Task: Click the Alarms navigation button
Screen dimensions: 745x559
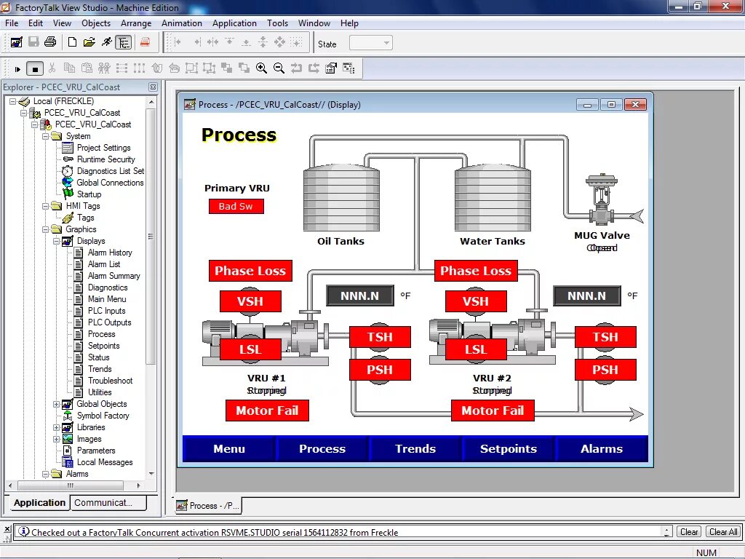Action: pyautogui.click(x=602, y=448)
